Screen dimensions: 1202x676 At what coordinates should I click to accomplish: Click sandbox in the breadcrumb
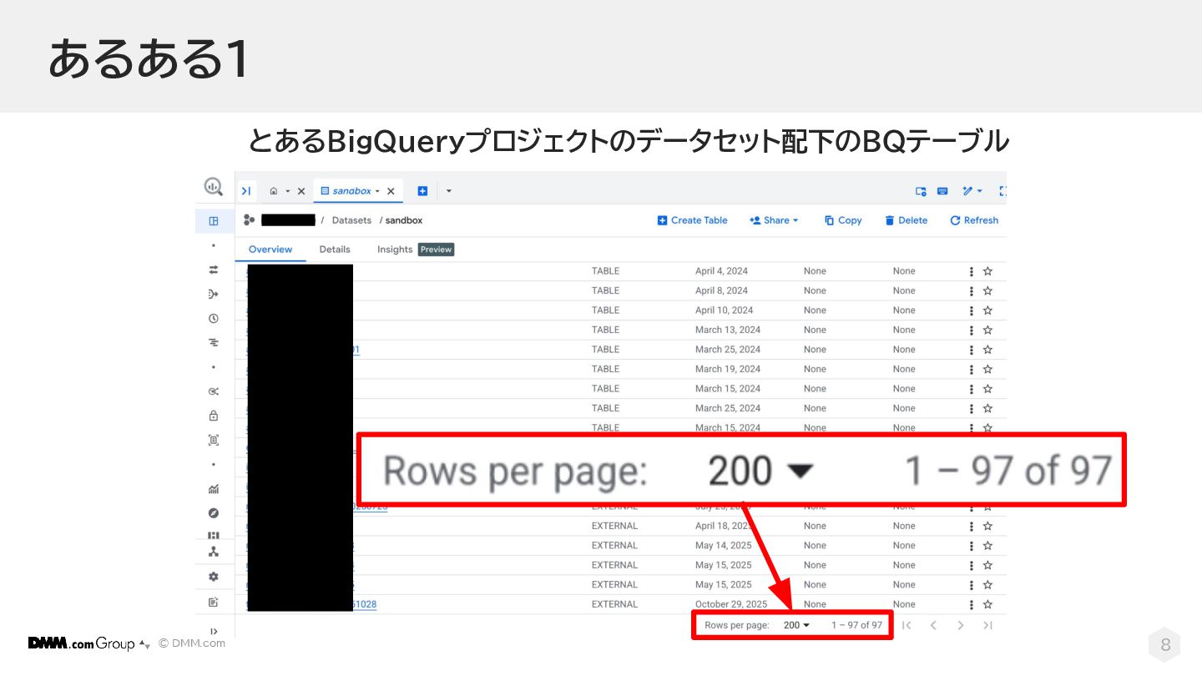tap(404, 220)
